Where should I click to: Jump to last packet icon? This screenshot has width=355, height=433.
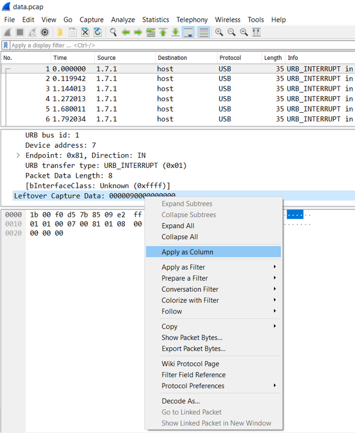coord(175,32)
